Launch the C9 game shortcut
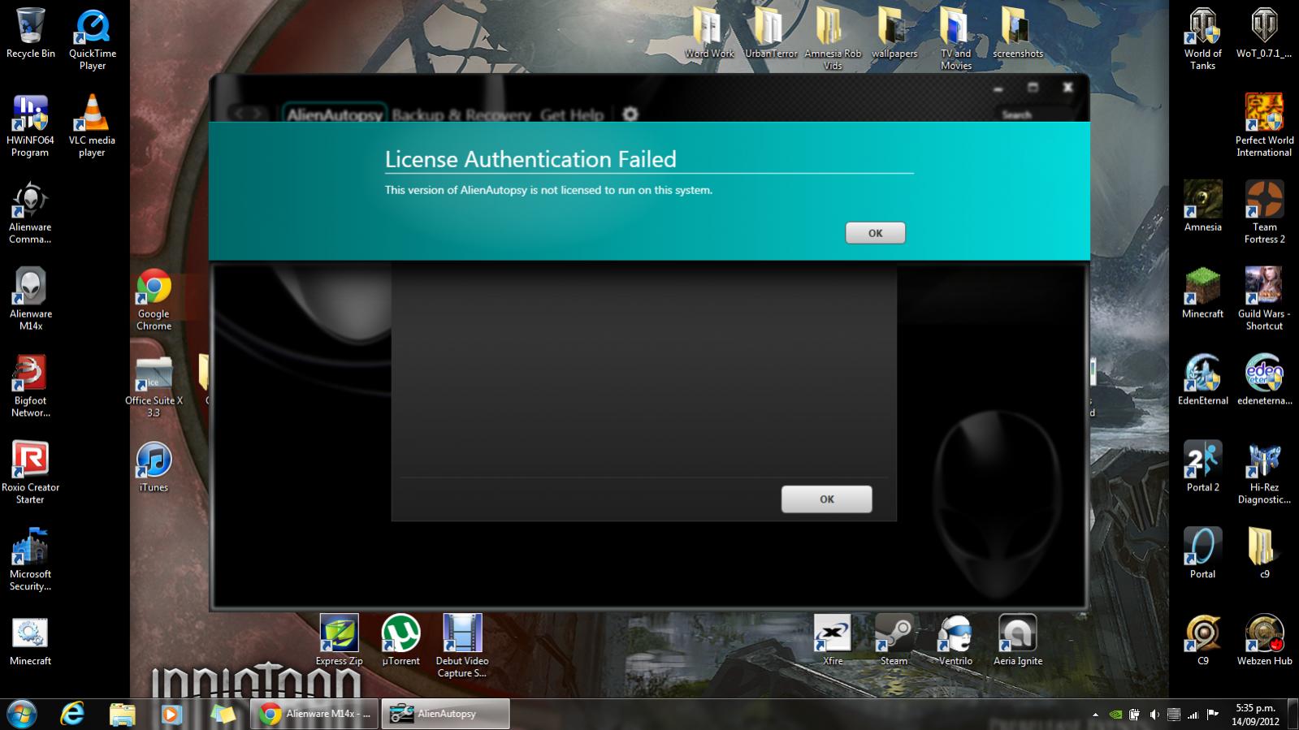The width and height of the screenshot is (1299, 730). pos(1202,641)
